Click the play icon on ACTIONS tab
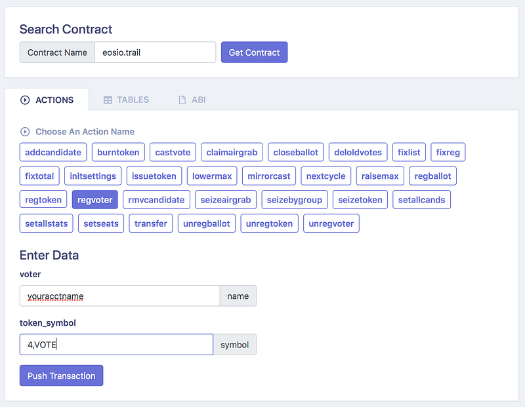Screen dimensions: 525x407 pyautogui.click(x=25, y=100)
